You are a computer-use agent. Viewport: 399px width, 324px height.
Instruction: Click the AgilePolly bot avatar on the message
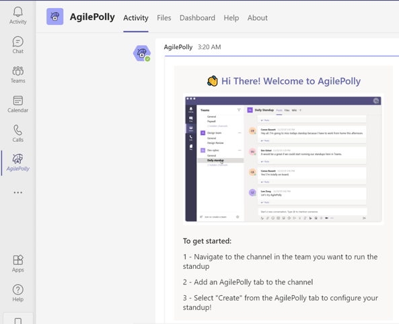tap(142, 53)
